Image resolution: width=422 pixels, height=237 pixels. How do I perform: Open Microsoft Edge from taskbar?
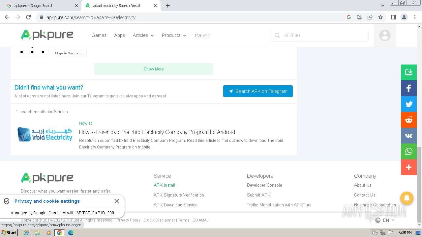point(71,233)
